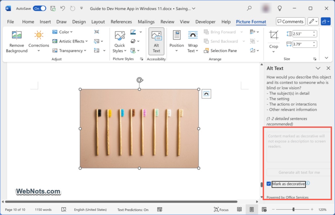This screenshot has width=335, height=215.
Task: Expand Artistic Effects dropdown
Action: (87, 41)
